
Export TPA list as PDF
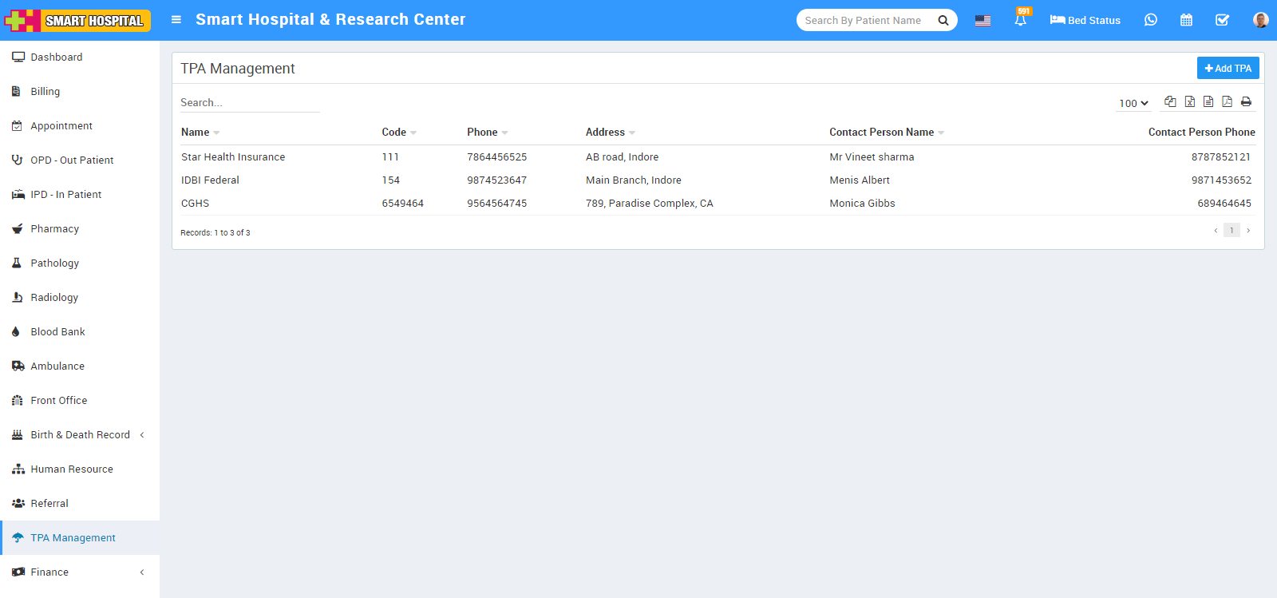[1227, 101]
